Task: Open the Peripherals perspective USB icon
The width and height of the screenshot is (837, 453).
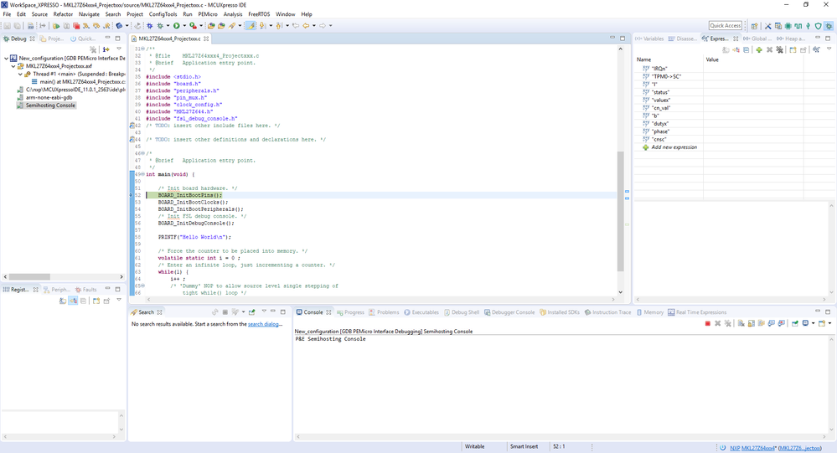Action: tap(809, 26)
